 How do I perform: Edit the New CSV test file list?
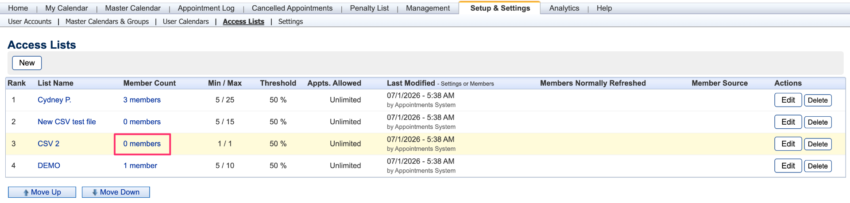[x=788, y=122]
